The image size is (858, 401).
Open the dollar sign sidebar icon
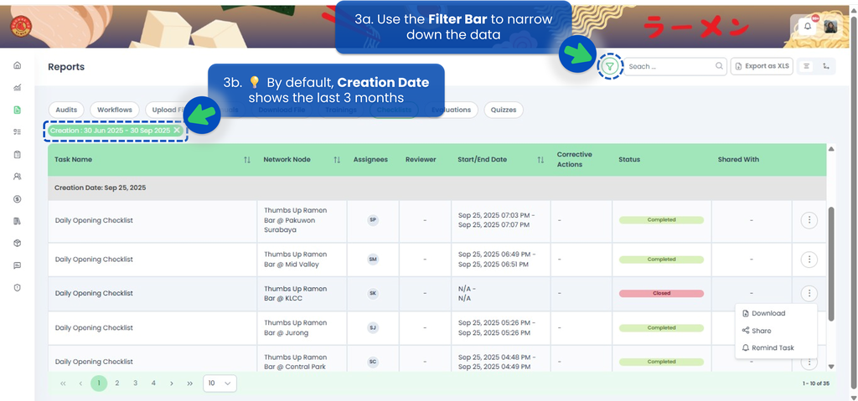click(x=17, y=199)
